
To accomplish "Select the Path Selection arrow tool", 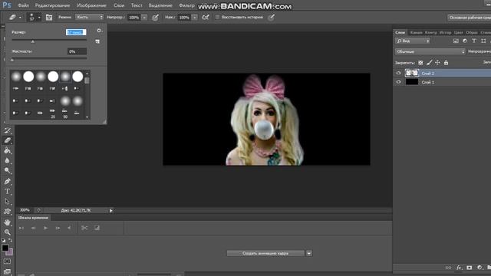I will pos(8,201).
